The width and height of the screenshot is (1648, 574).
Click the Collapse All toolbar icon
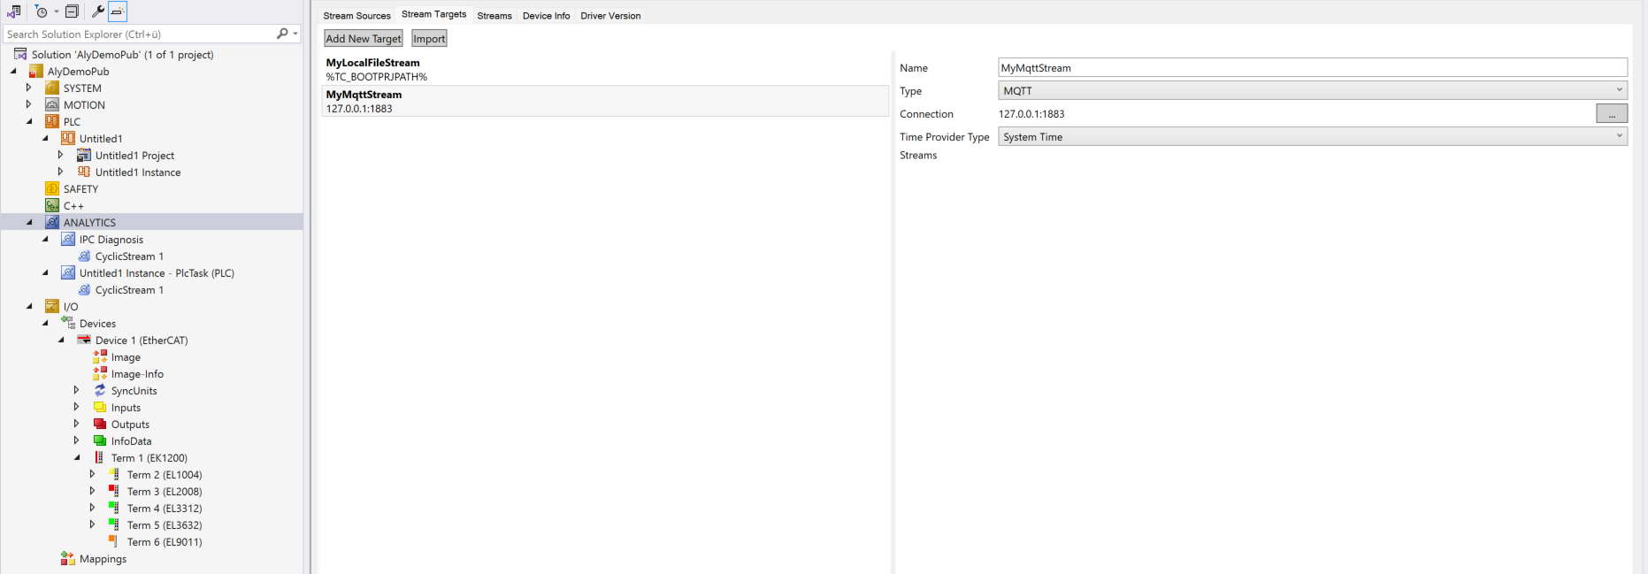(73, 11)
